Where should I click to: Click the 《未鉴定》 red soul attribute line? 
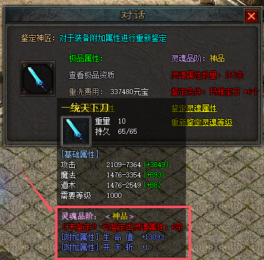[x=122, y=227]
